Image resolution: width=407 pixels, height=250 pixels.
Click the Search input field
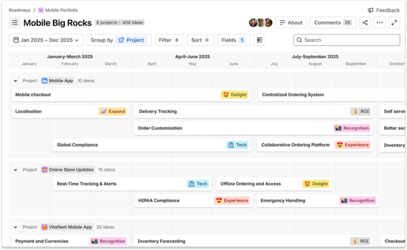[347, 40]
